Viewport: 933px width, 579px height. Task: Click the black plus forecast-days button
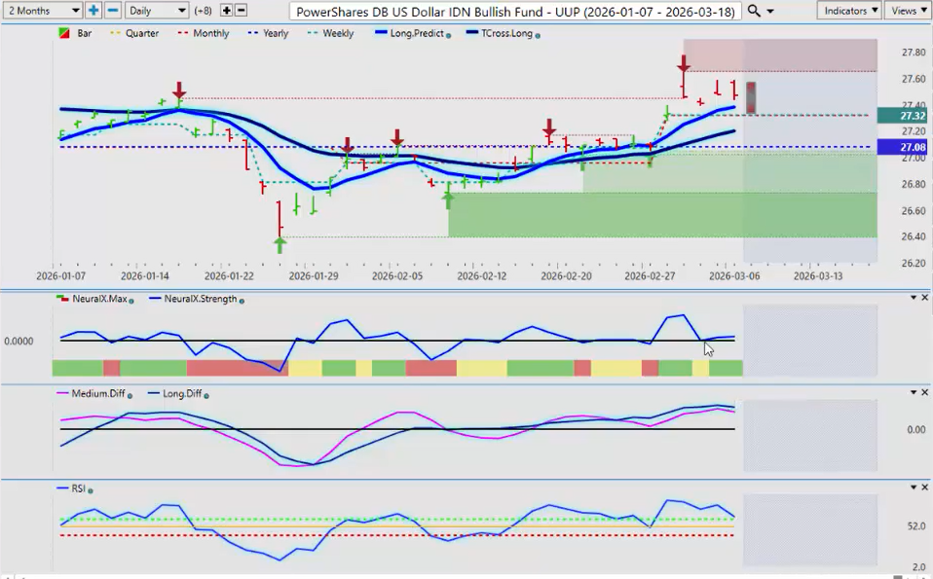(227, 11)
